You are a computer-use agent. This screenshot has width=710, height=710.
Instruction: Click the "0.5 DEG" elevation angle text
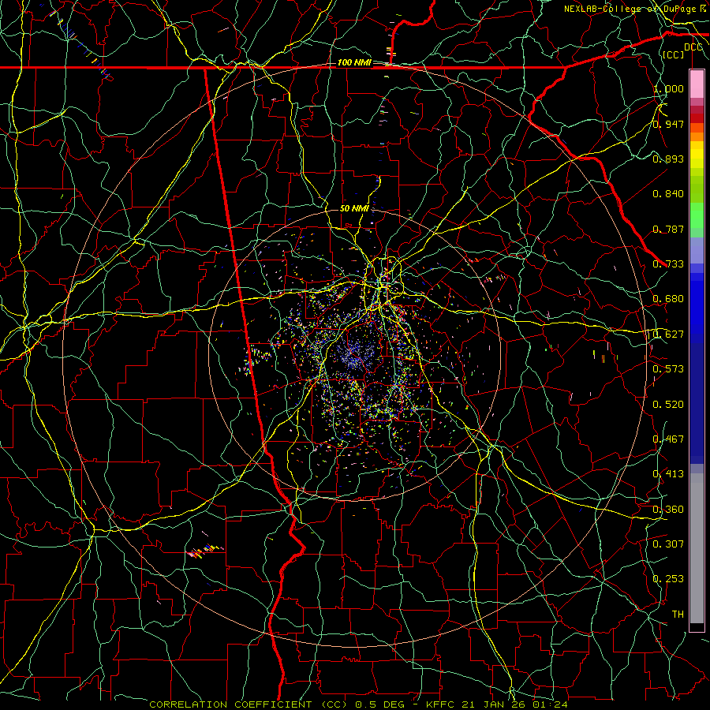pos(379,704)
